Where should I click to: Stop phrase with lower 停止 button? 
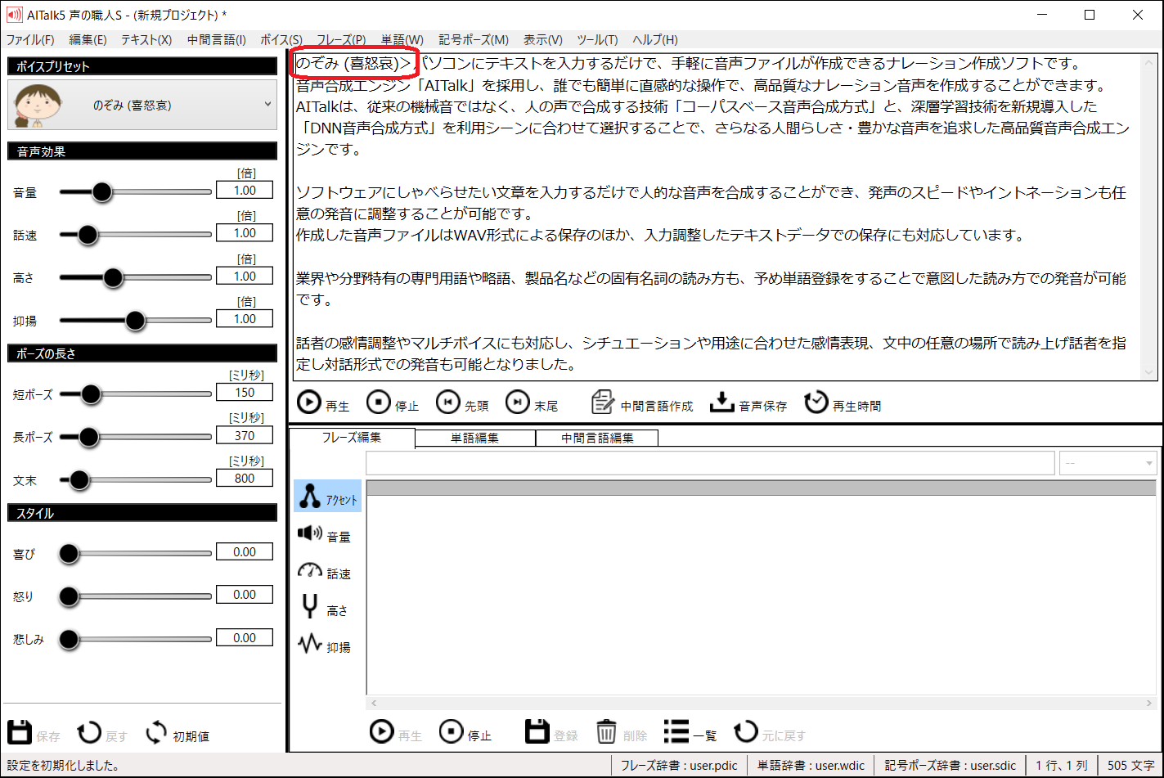465,732
